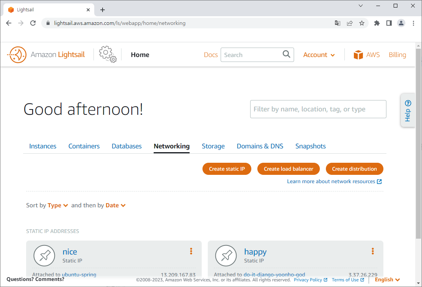Open the do-it-django-yoonho-god instance link
The height and width of the screenshot is (287, 422).
[x=274, y=275]
